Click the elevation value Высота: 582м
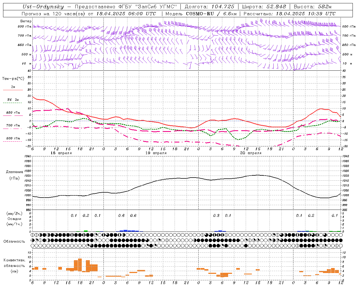The width and height of the screenshot is (357, 285). click(313, 7)
